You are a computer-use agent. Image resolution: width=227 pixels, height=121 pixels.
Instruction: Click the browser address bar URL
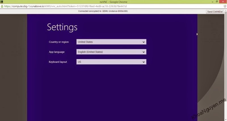click(65, 6)
